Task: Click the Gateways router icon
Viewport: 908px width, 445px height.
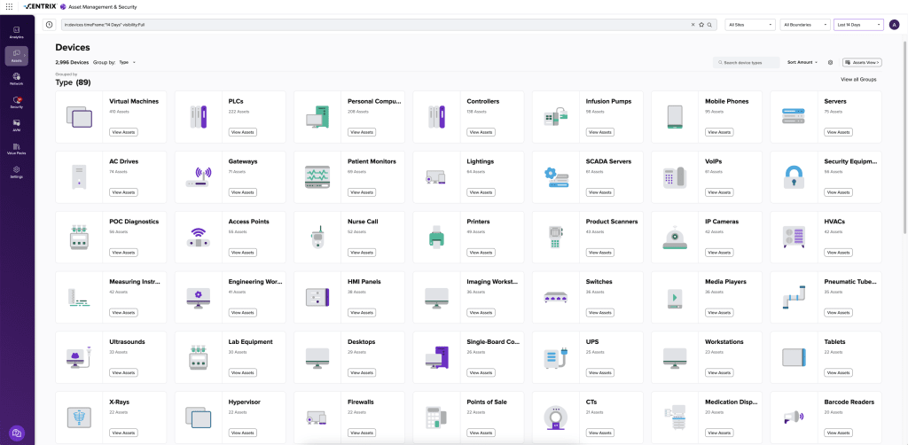Action: (x=199, y=176)
